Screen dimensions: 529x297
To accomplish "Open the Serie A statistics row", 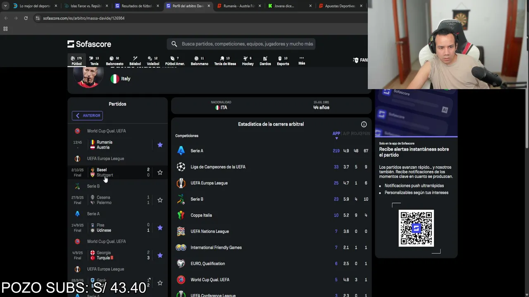I will (271, 151).
